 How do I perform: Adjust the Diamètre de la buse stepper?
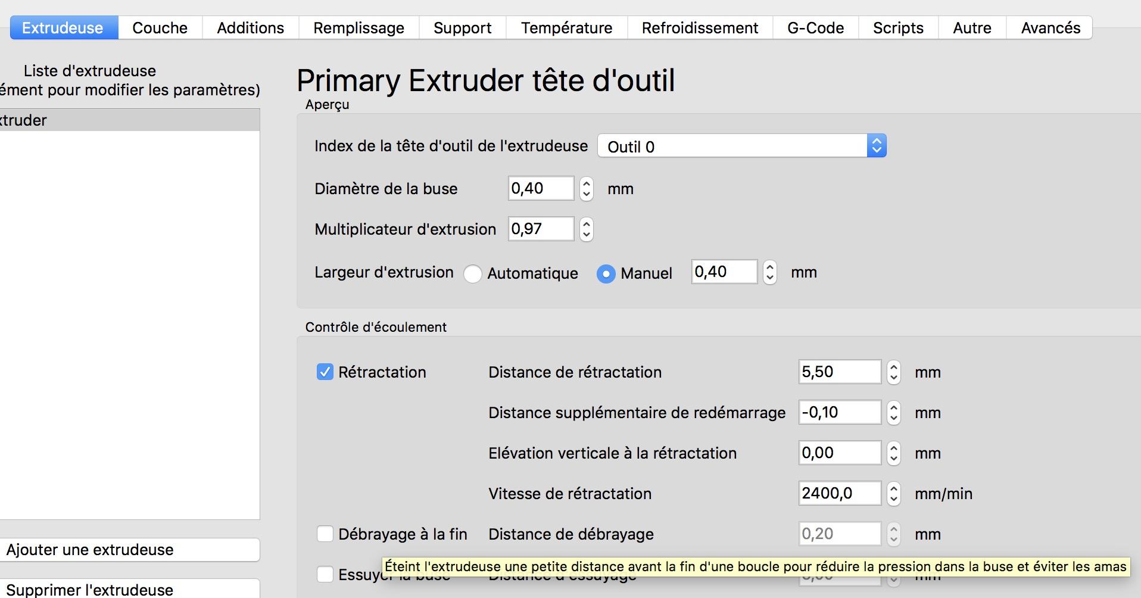click(x=587, y=189)
